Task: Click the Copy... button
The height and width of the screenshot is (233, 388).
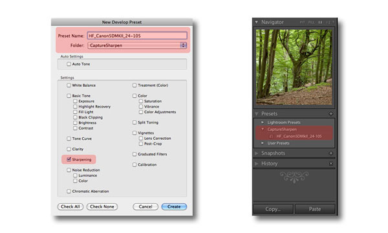Action: coord(273,209)
